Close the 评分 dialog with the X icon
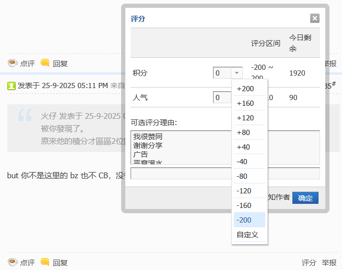This screenshot has width=342, height=270. click(x=314, y=18)
